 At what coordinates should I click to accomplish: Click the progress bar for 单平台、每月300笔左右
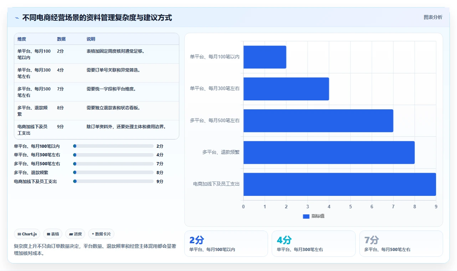113,155
